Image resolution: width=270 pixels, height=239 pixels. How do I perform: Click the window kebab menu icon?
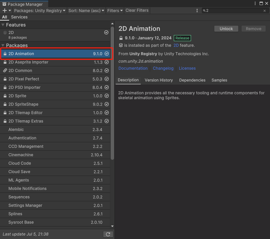coord(255,3)
